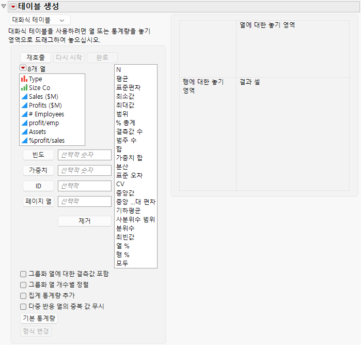Screen dimensions: 361x345
Task: Collapse the 테이블 생성 outline with gray triangle
Action: point(4,6)
